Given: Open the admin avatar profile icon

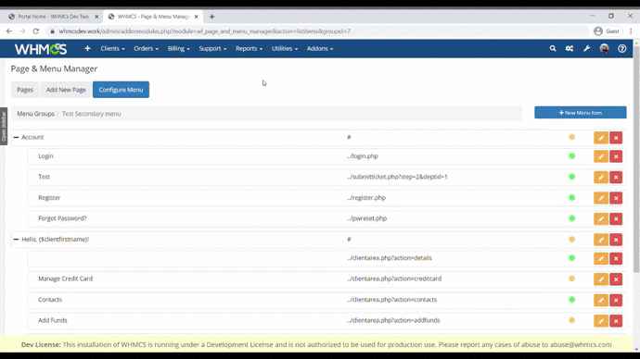Looking at the screenshot, I should tap(604, 48).
